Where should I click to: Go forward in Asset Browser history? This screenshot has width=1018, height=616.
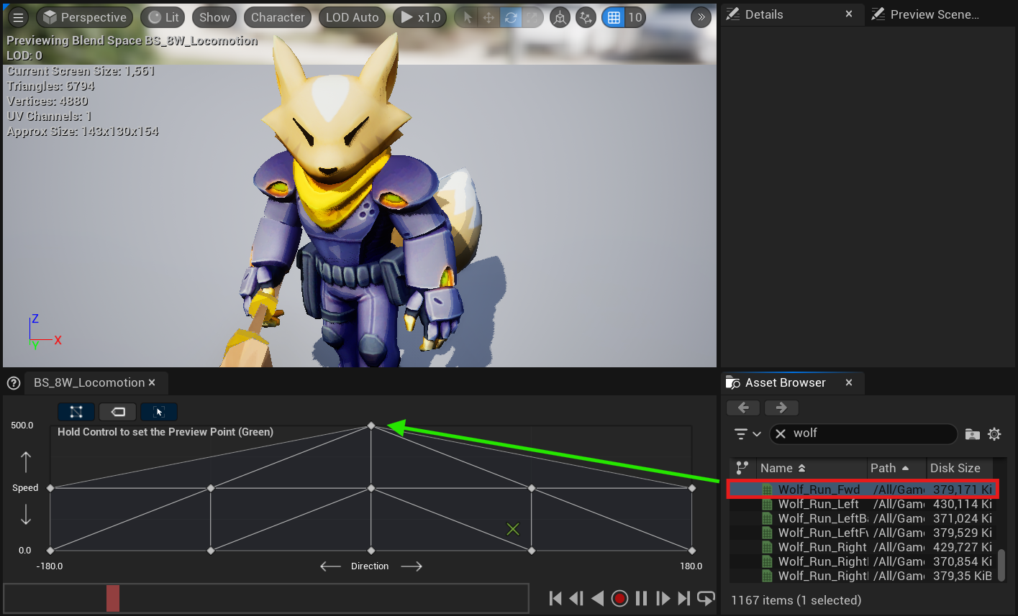coord(781,408)
